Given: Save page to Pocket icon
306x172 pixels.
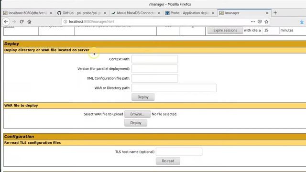Looking at the screenshot, I should (260, 21).
